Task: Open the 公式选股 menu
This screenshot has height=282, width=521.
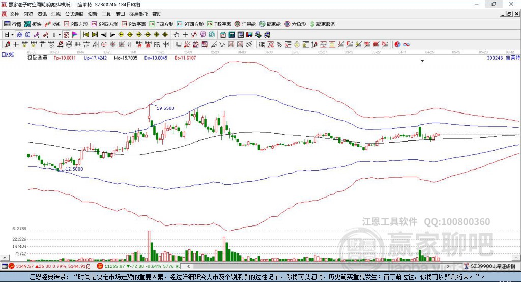Action: (74, 14)
